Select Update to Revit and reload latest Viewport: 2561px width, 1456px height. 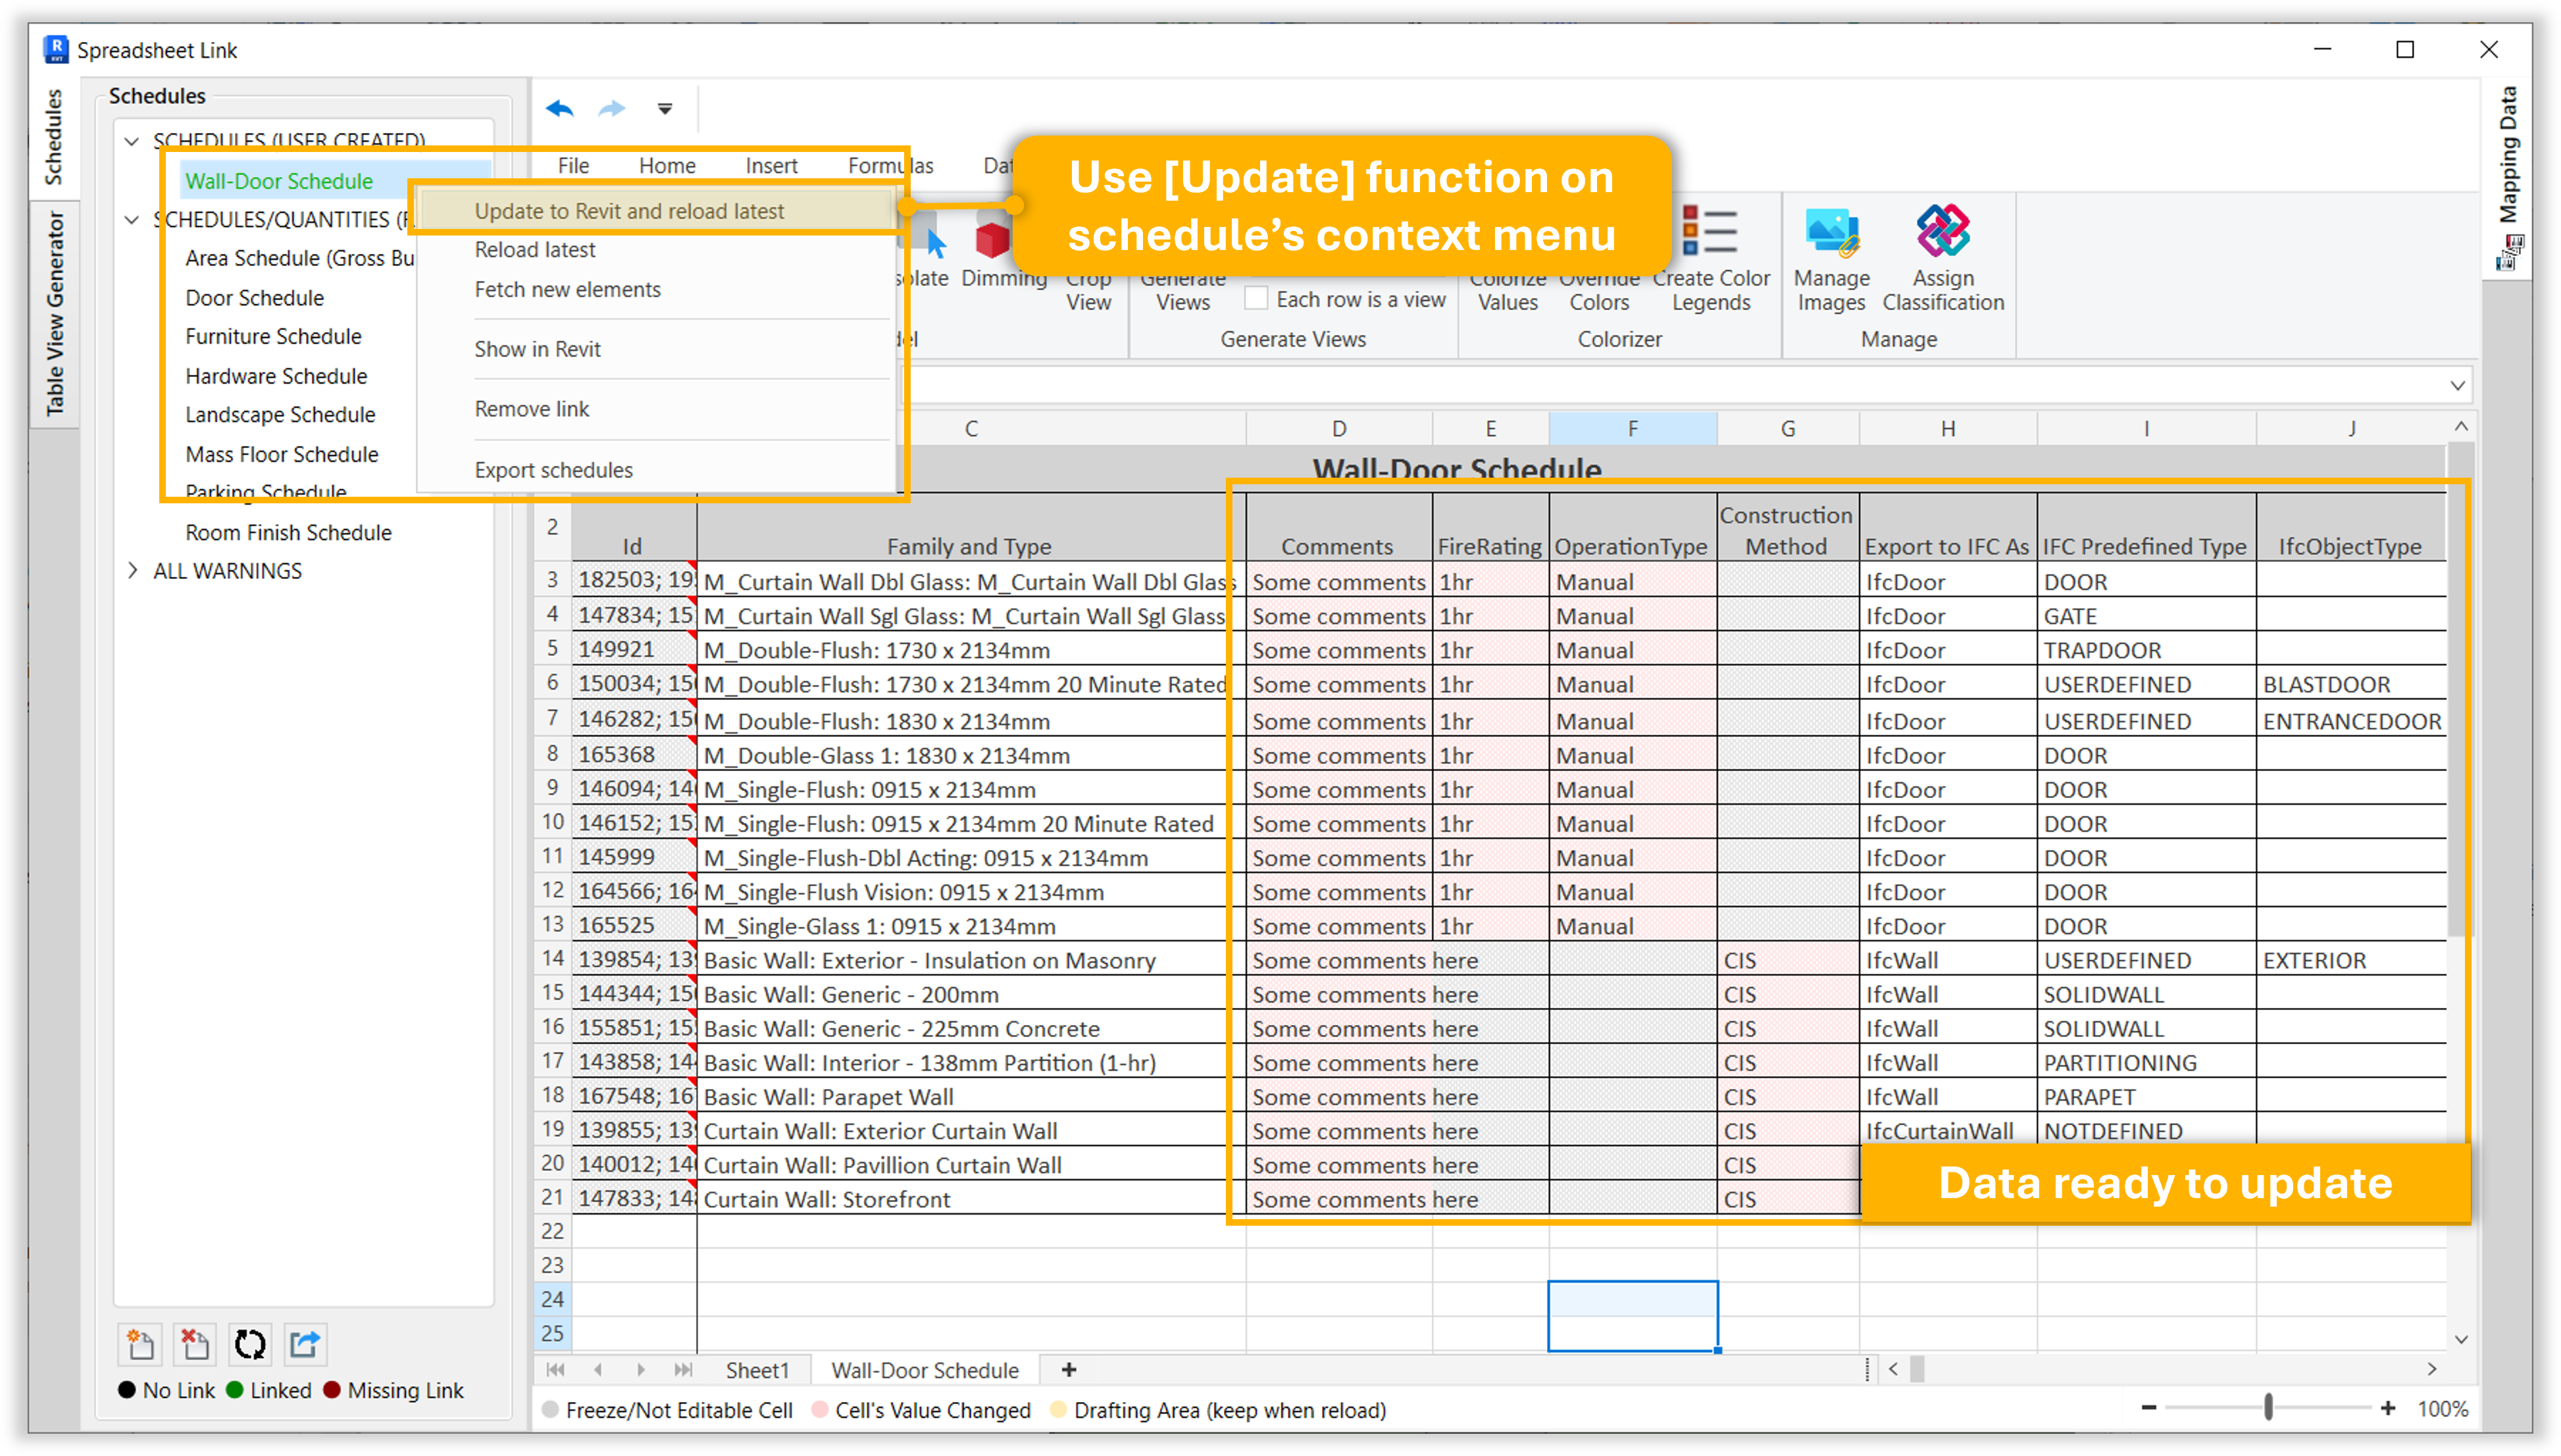coord(629,211)
